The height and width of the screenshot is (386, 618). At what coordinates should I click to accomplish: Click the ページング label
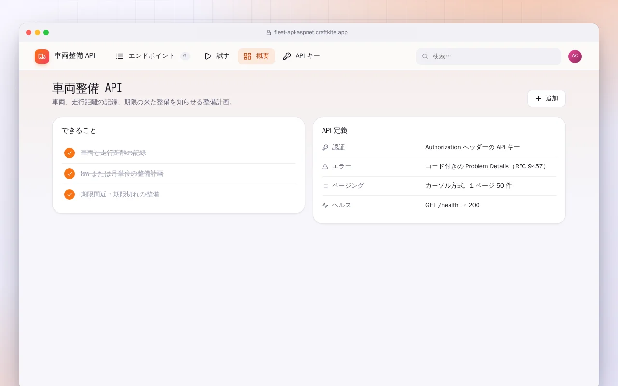(348, 186)
